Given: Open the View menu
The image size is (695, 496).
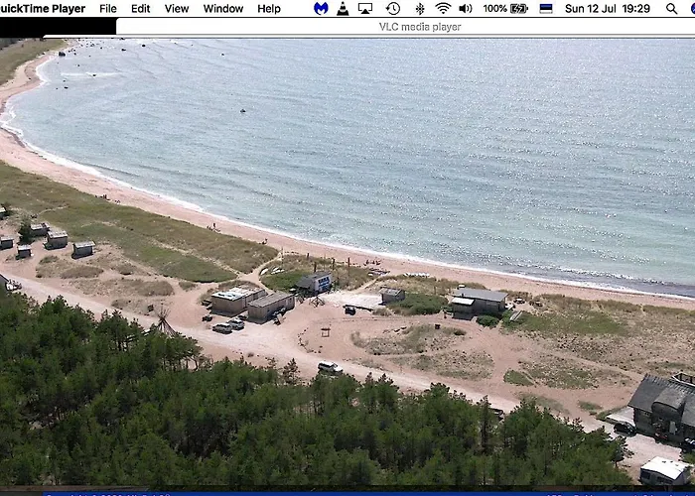Looking at the screenshot, I should (x=177, y=9).
